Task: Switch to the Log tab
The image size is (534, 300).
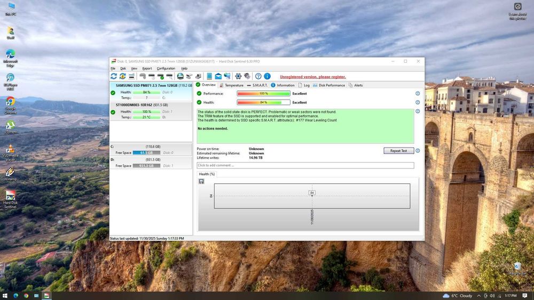Action: tap(304, 85)
